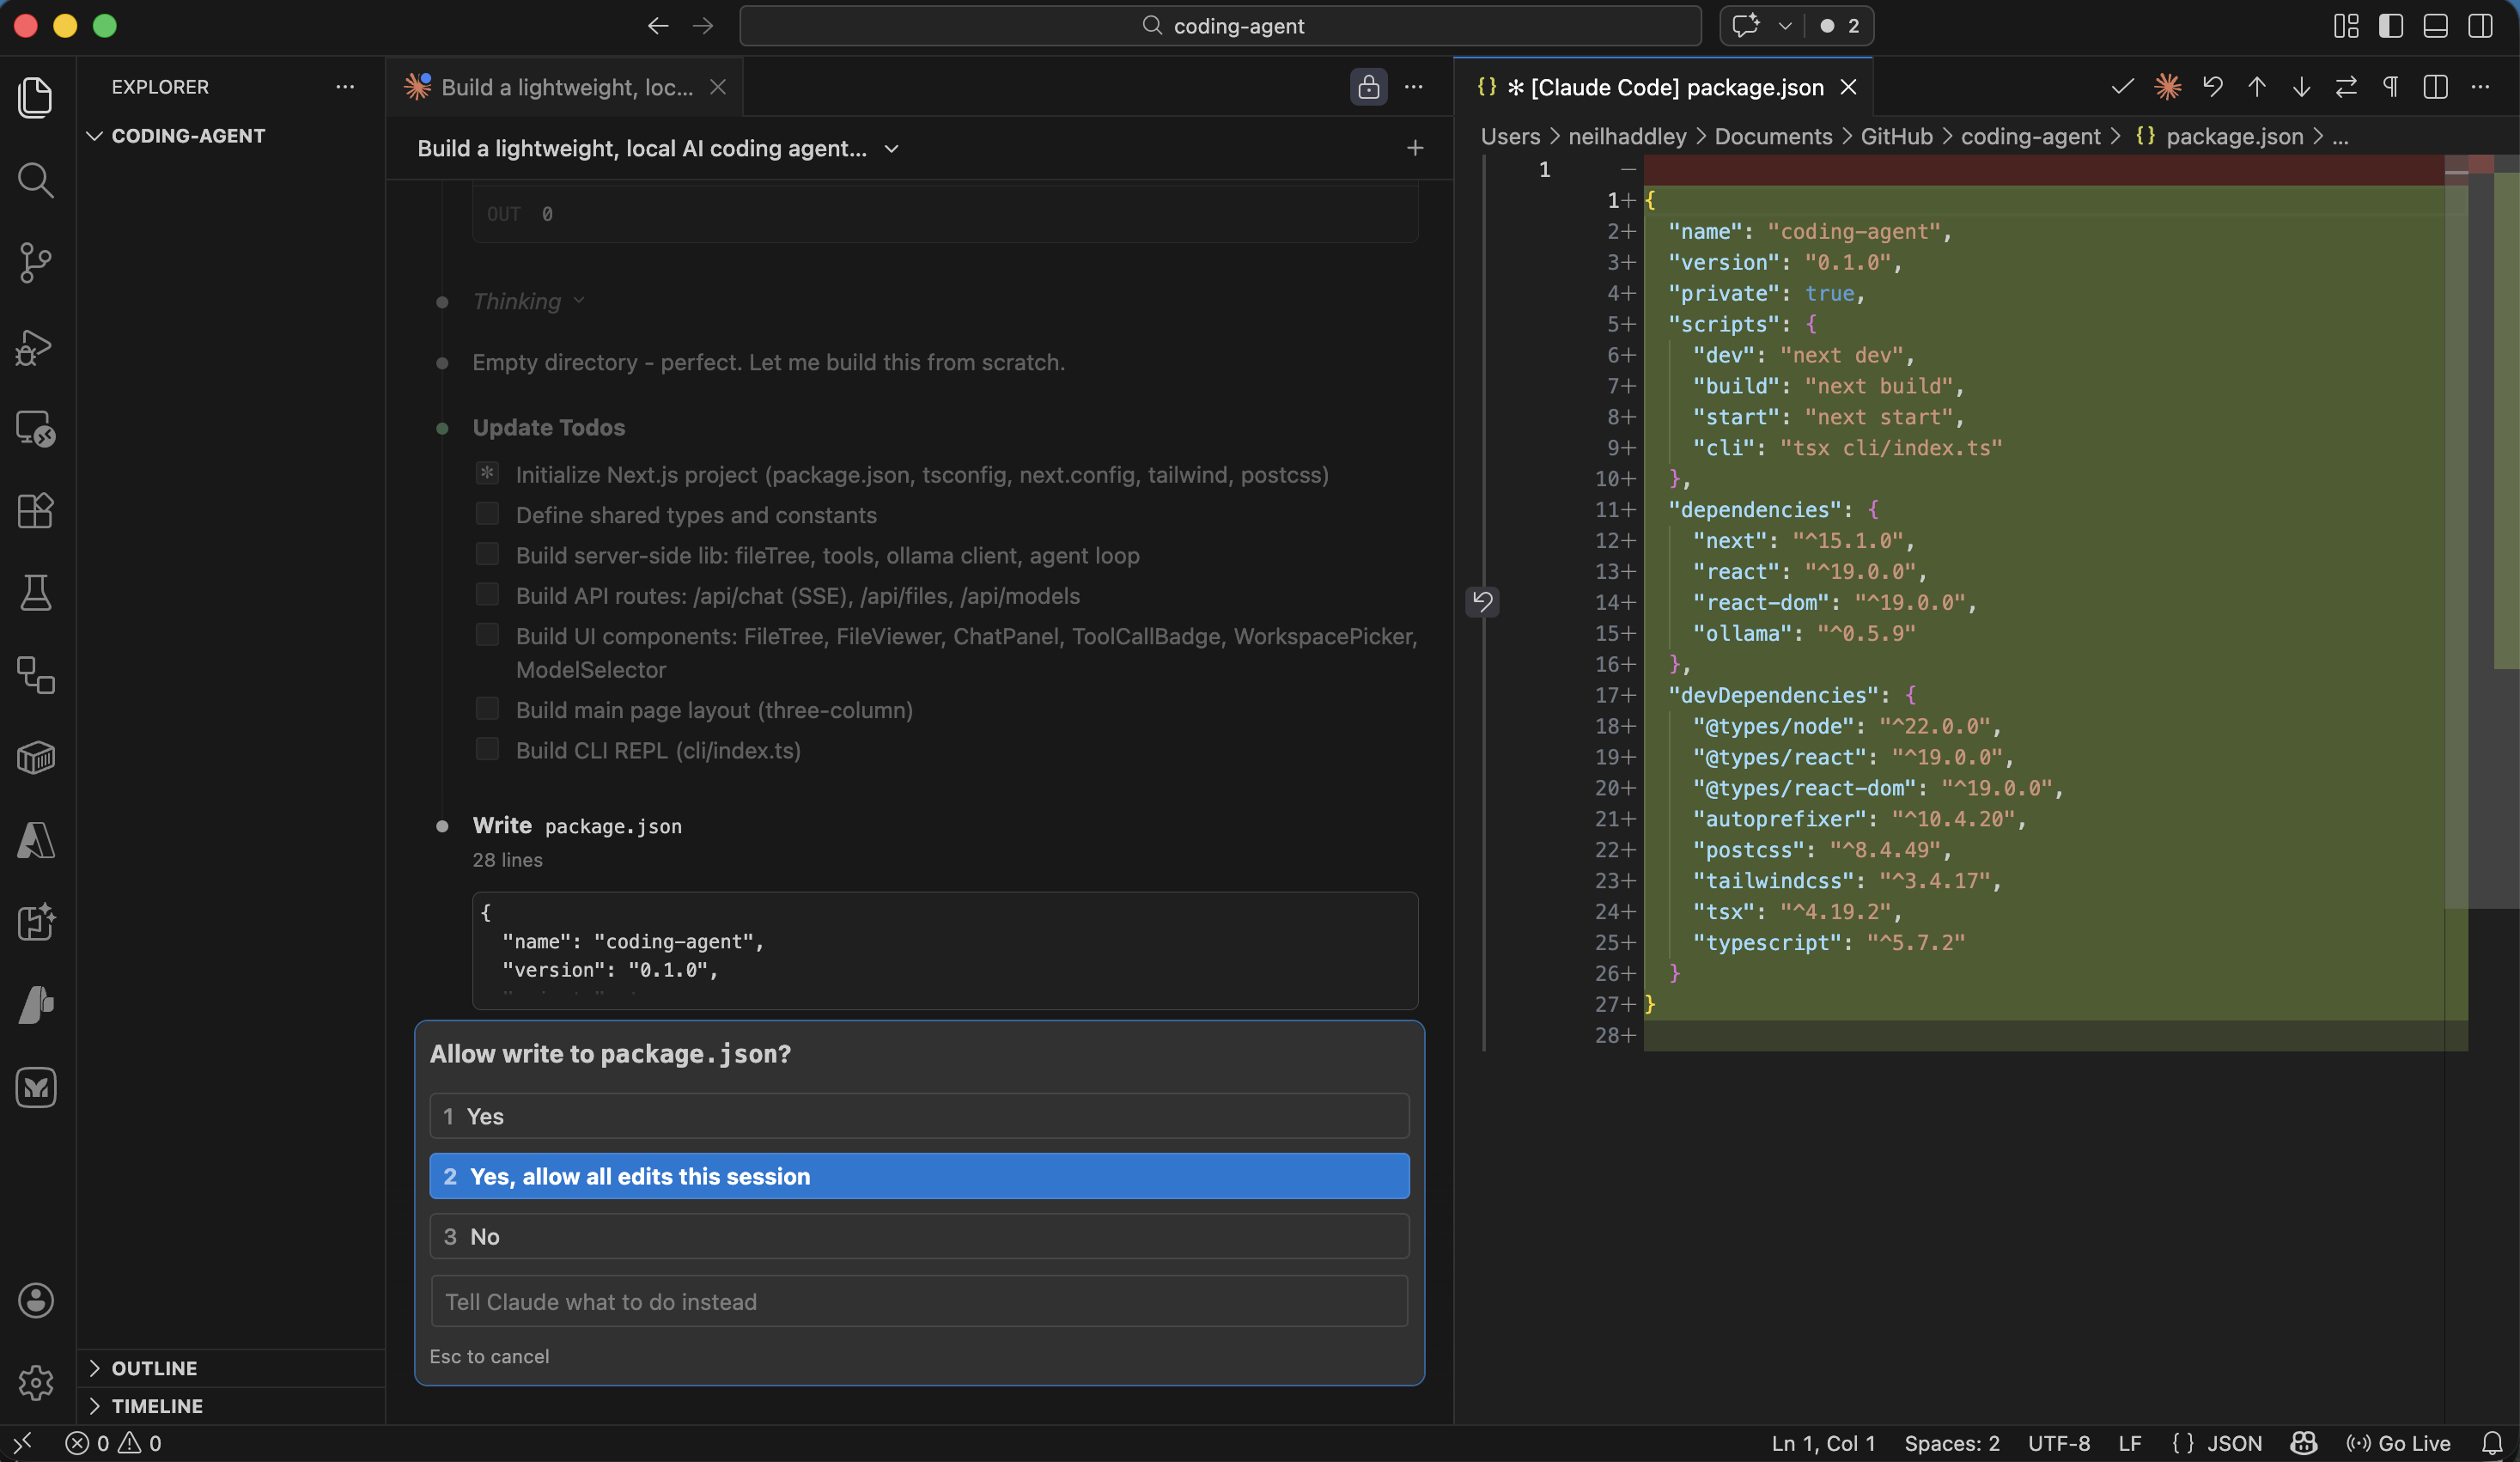2520x1462 pixels.
Task: Focus the 'Tell Claude what to do instead' field
Action: tap(919, 1302)
